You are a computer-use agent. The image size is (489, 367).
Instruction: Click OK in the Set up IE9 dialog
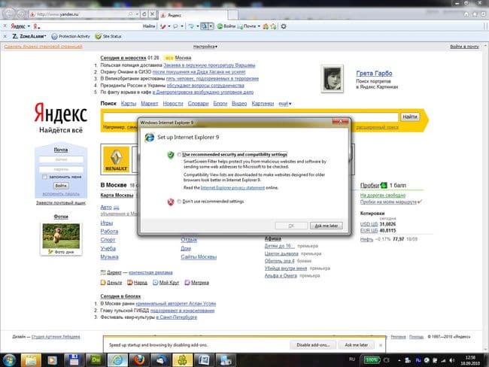[291, 226]
